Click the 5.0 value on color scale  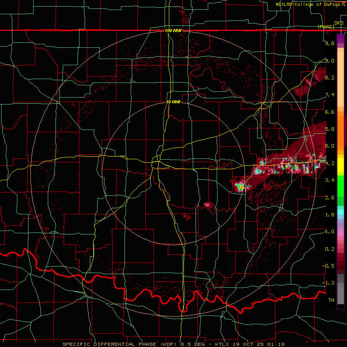click(330, 146)
